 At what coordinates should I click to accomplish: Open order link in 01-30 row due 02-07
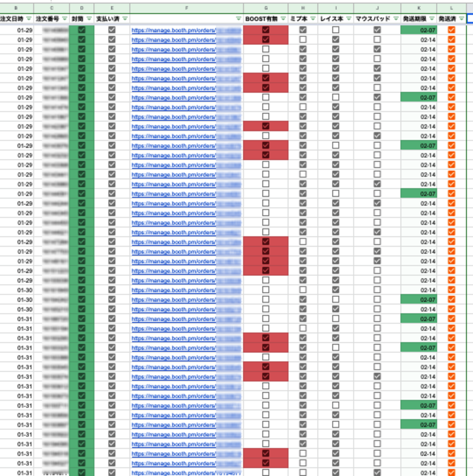(186, 300)
